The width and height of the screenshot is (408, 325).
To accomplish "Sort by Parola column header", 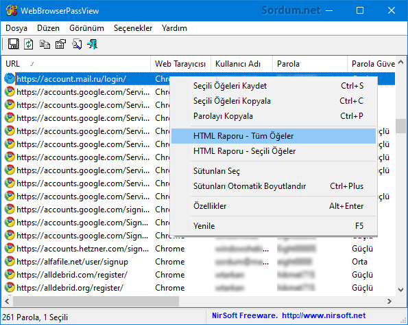I will [x=310, y=64].
